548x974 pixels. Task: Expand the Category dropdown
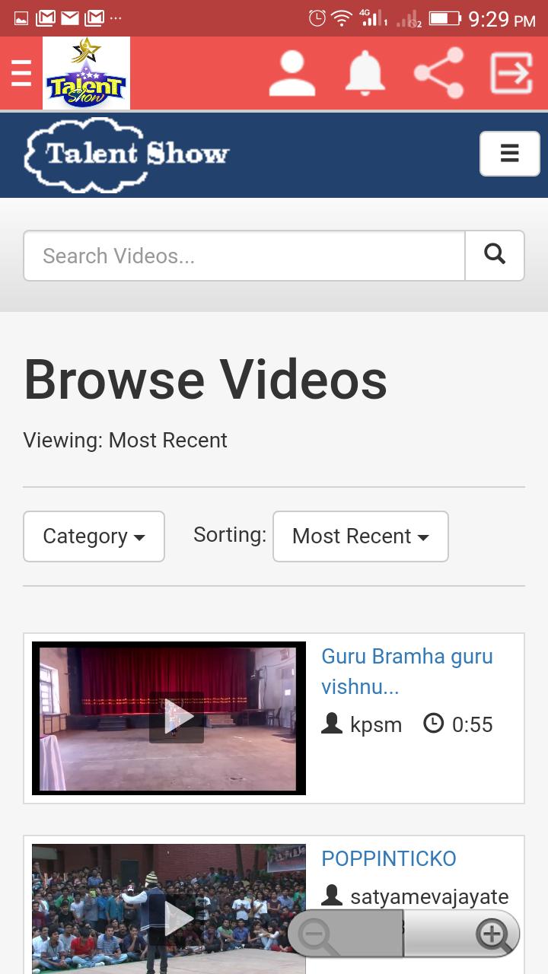tap(94, 536)
